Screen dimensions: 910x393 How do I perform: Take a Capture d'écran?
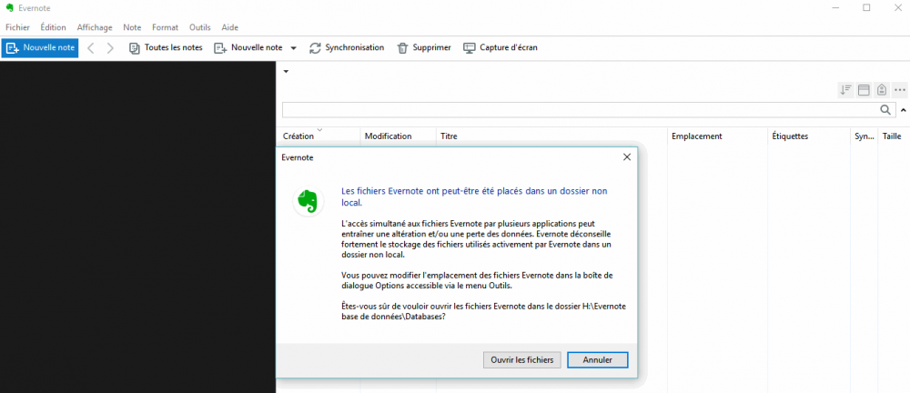pyautogui.click(x=500, y=47)
